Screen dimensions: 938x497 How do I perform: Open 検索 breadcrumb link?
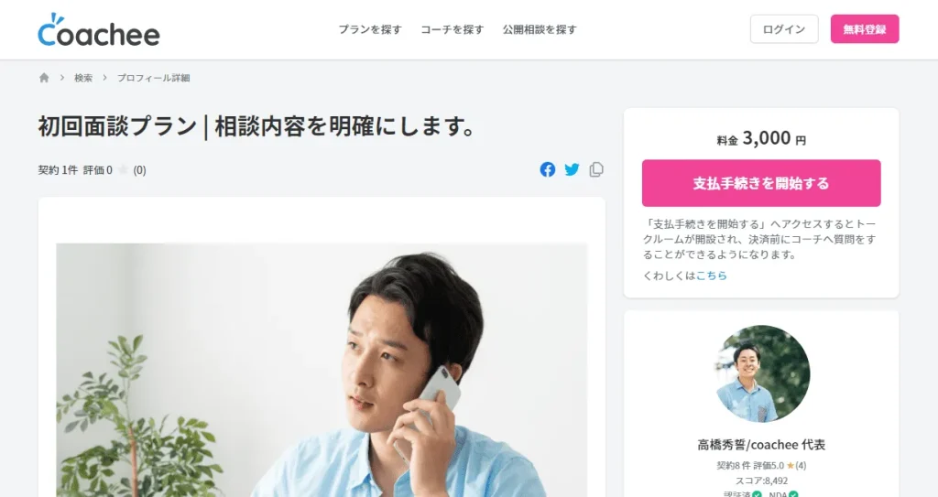coord(83,78)
